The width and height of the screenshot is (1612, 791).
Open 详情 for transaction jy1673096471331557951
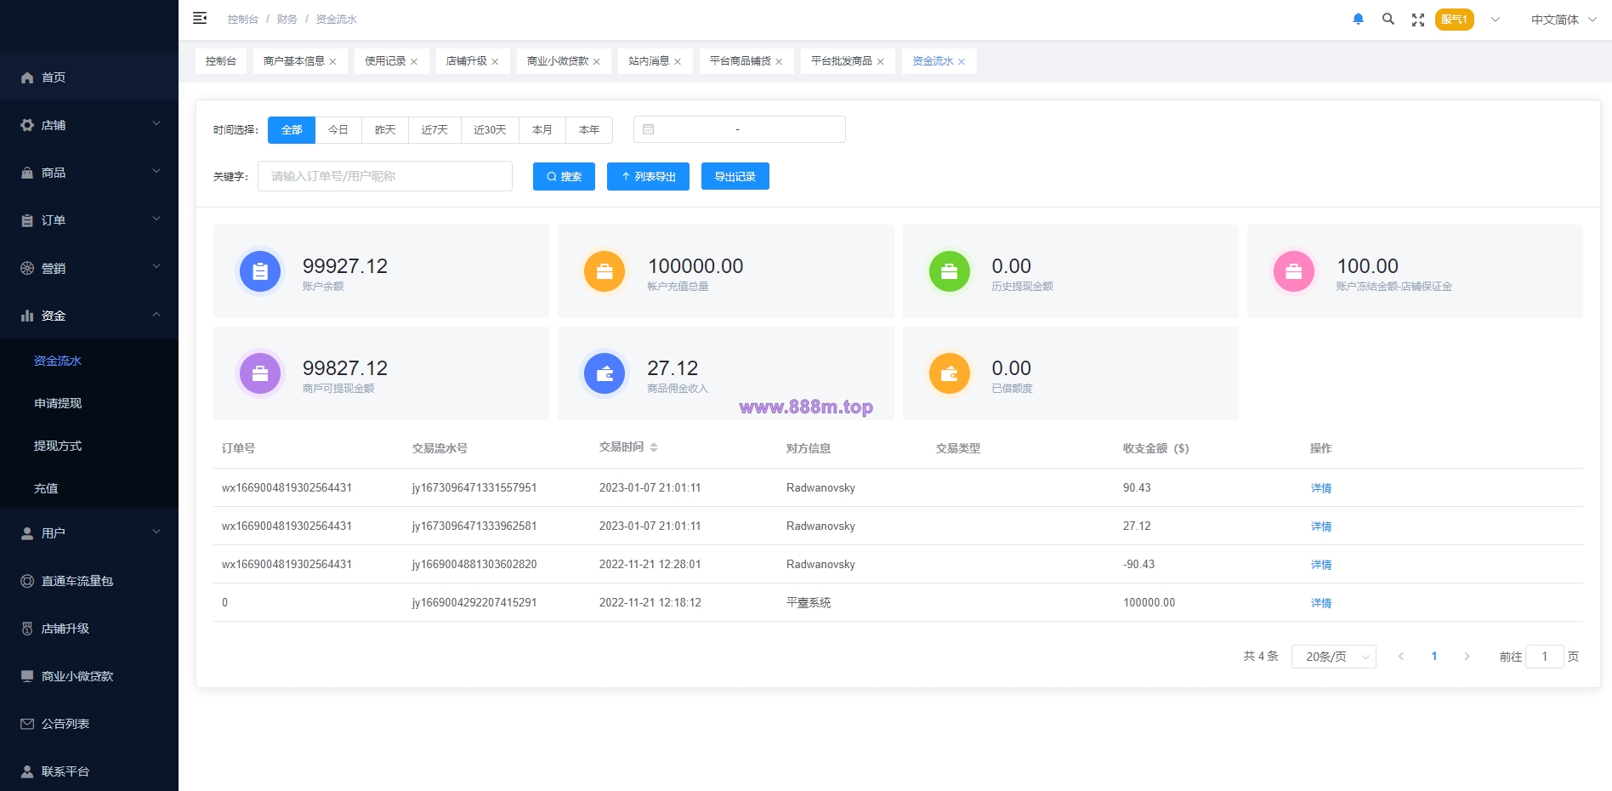coord(1321,488)
